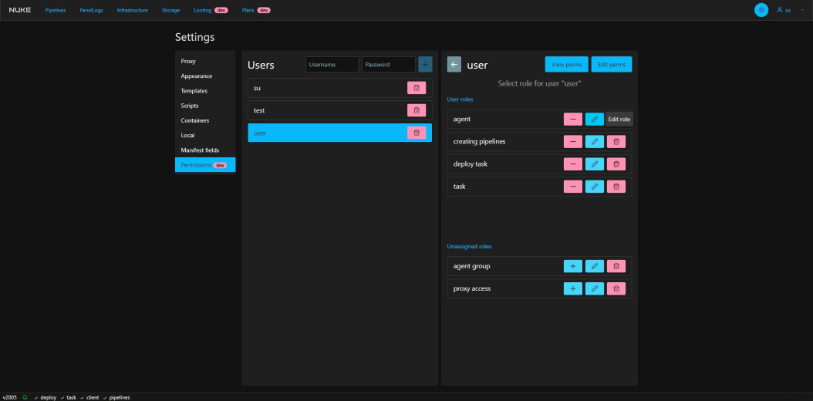Delete the agent group role

(x=616, y=266)
